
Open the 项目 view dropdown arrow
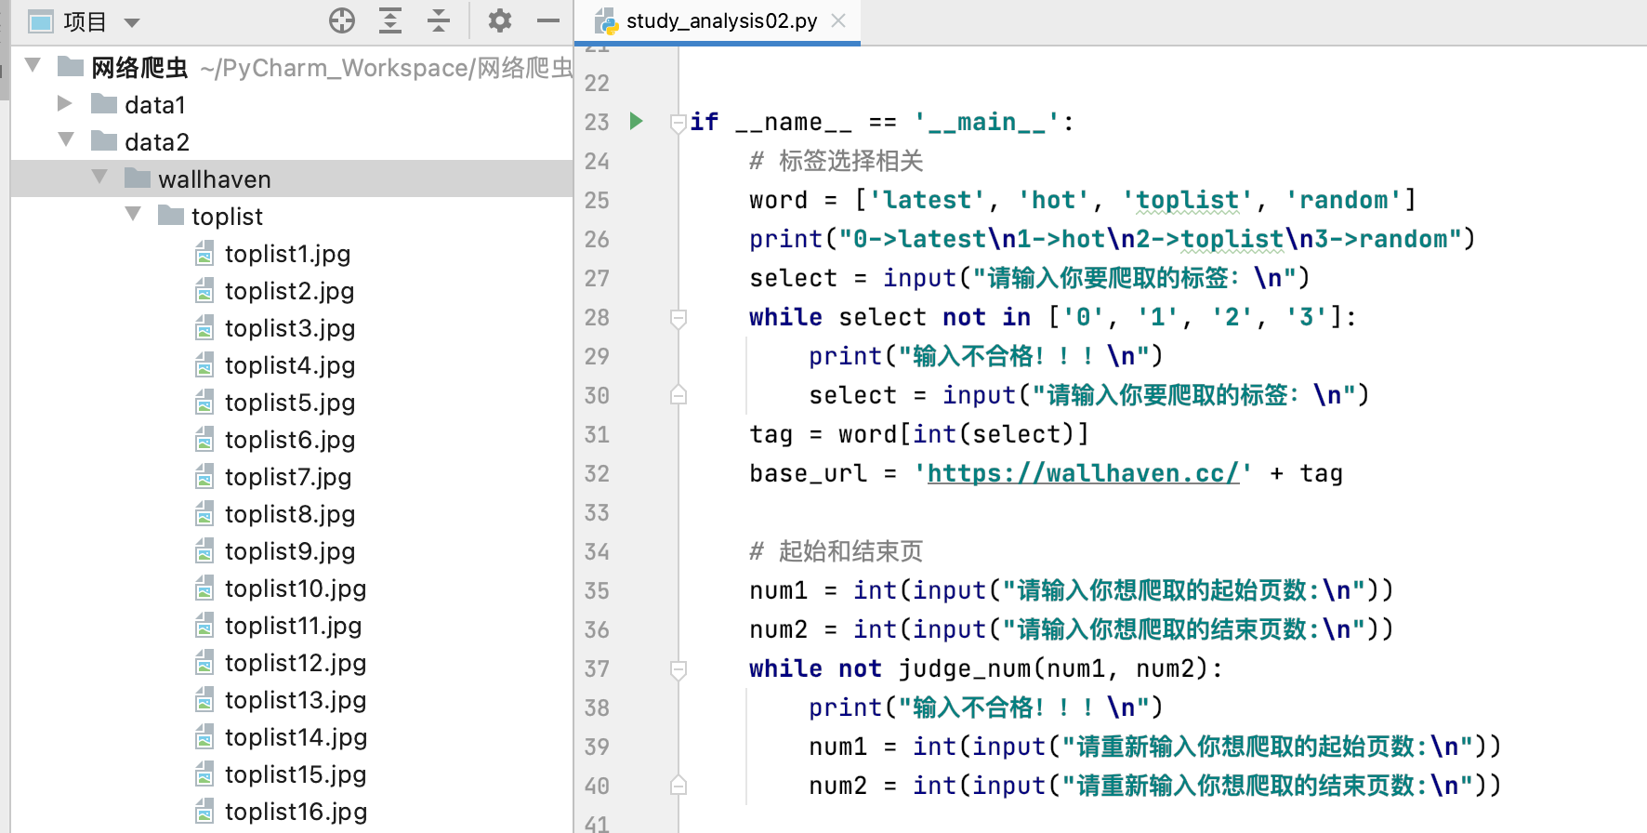tap(132, 22)
